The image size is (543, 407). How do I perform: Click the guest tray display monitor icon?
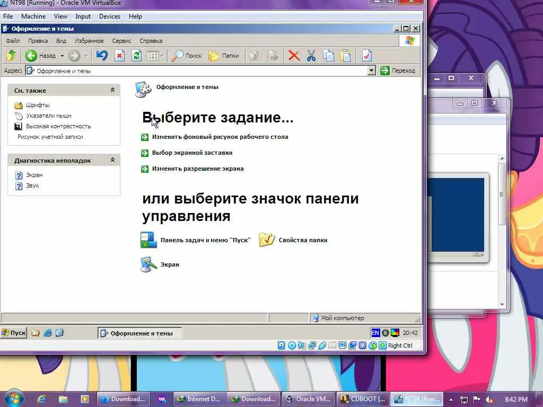[x=395, y=333]
